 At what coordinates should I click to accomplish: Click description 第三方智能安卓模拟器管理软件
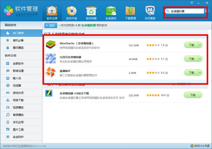click(78, 75)
